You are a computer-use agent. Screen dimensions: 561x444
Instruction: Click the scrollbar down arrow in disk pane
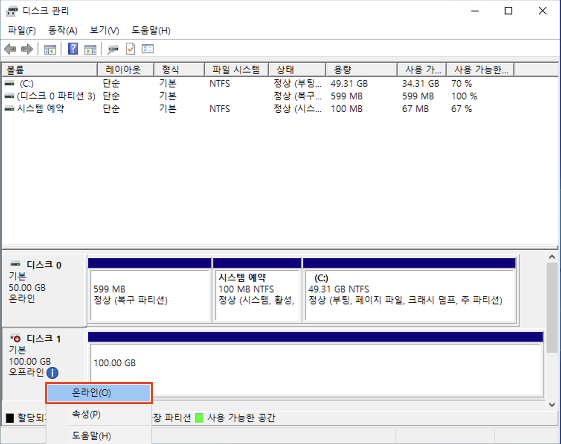click(552, 405)
